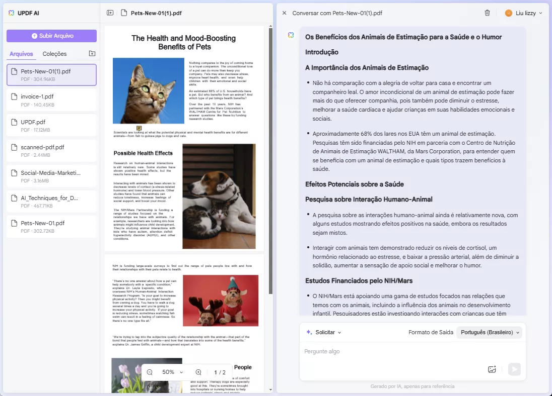
Task: Open the 50% zoom level dropdown
Action: point(172,372)
